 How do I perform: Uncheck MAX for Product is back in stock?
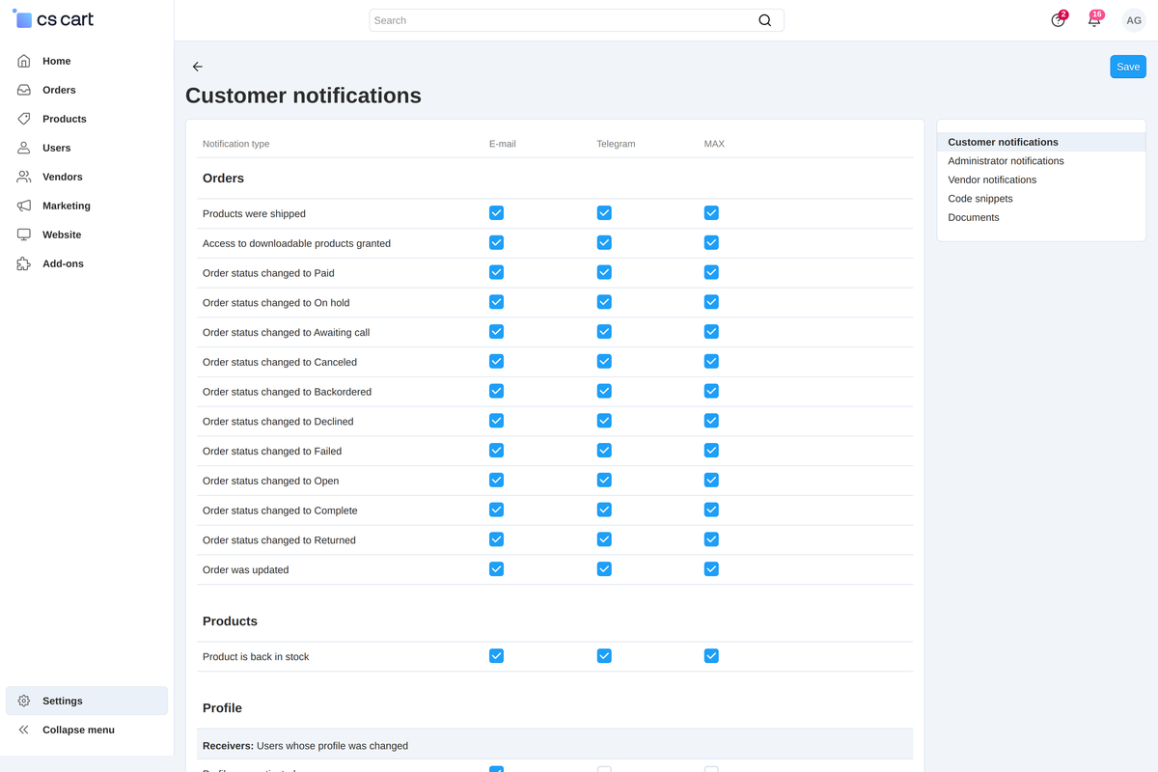(x=711, y=656)
